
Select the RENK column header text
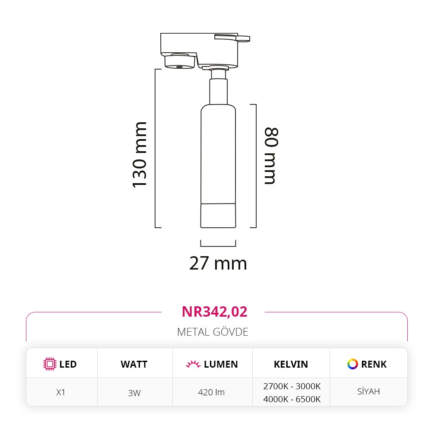374,364
